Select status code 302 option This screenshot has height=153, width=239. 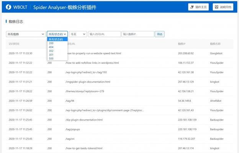[x=57, y=51]
